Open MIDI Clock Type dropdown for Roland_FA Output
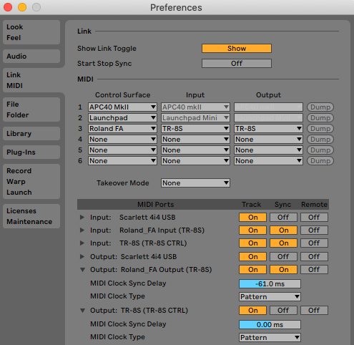The height and width of the screenshot is (345, 354). tap(270, 297)
